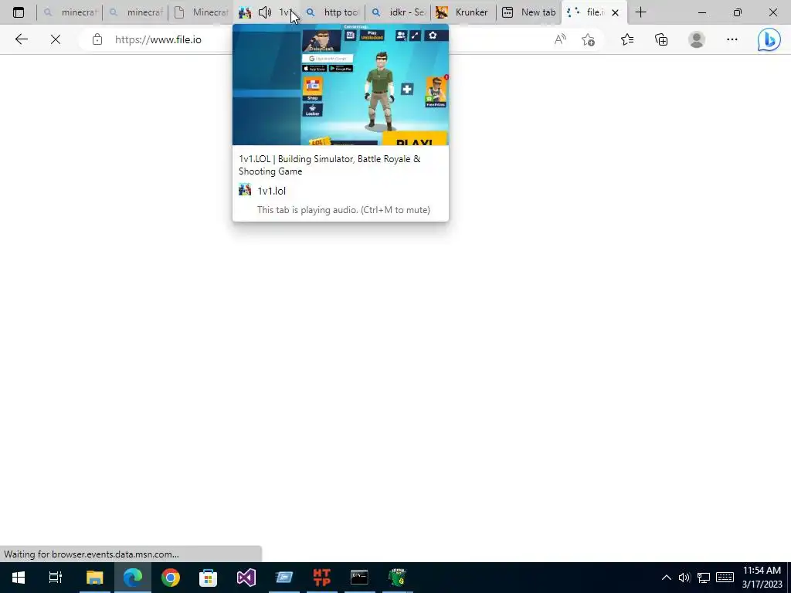The width and height of the screenshot is (791, 593).
Task: Switch to the second minecraft search tab
Action: [x=135, y=12]
